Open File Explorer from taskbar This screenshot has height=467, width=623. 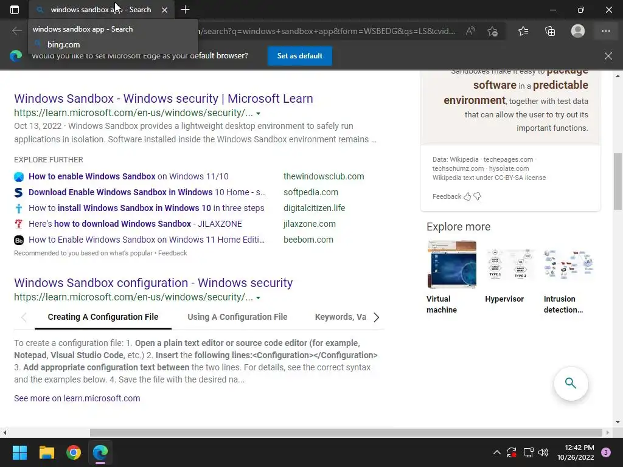click(x=46, y=452)
